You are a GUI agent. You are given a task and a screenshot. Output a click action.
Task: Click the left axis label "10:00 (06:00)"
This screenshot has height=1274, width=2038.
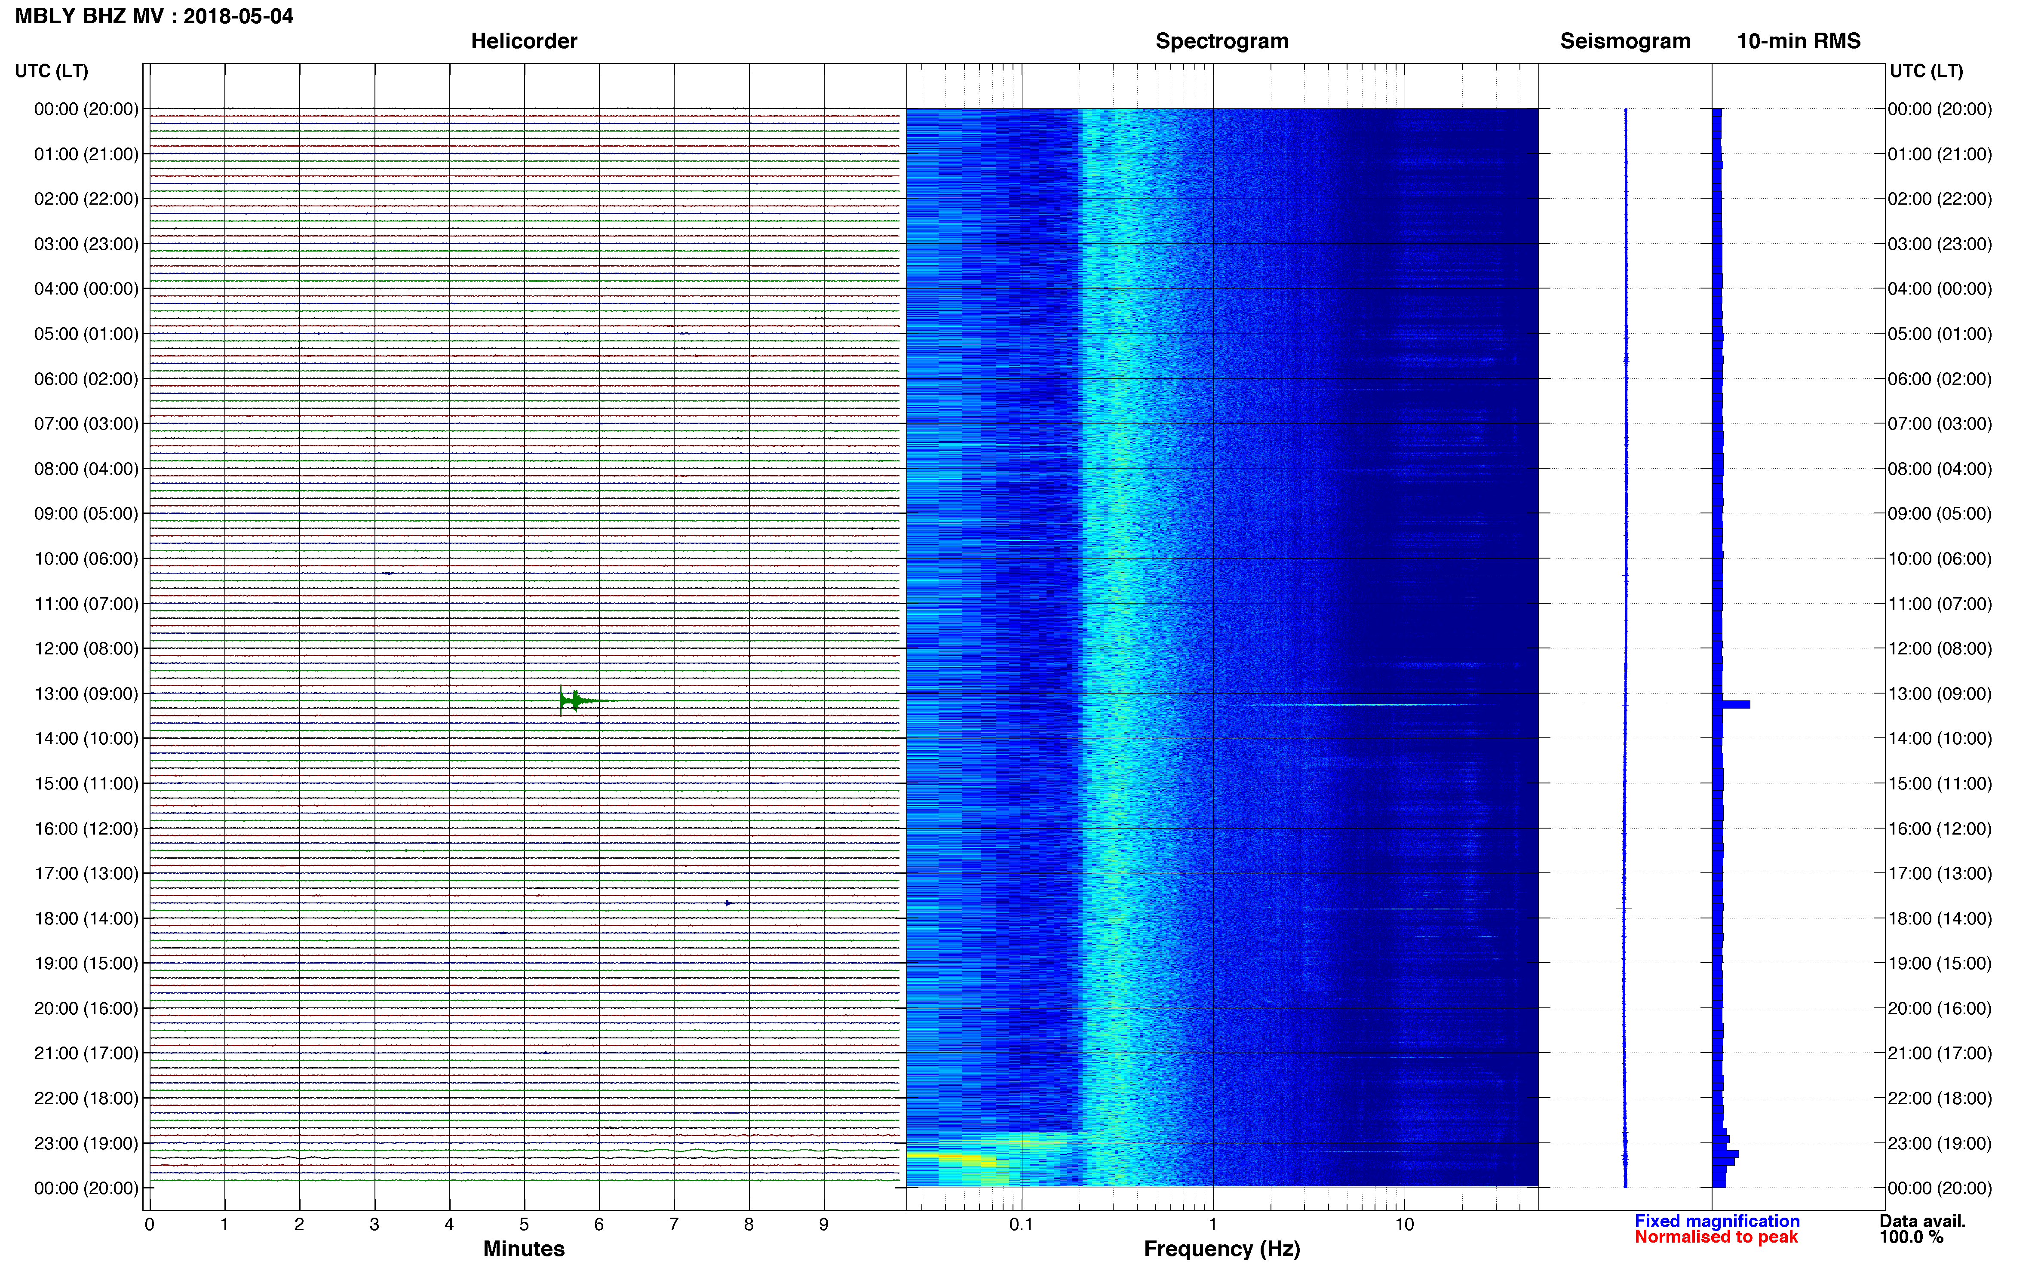[x=86, y=559]
